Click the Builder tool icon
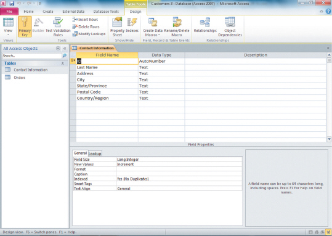This screenshot has width=332, height=236. tap(38, 25)
